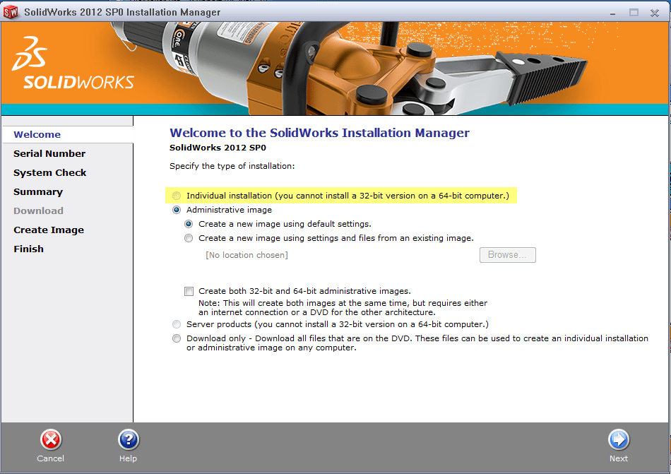Go to the Serial Number step

click(x=49, y=153)
